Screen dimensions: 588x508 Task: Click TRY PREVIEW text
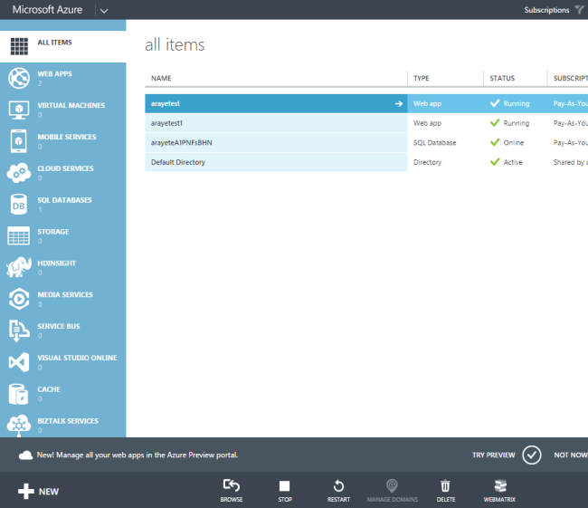click(494, 455)
